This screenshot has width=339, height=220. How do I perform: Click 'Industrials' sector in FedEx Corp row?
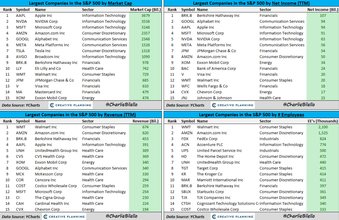(269, 139)
